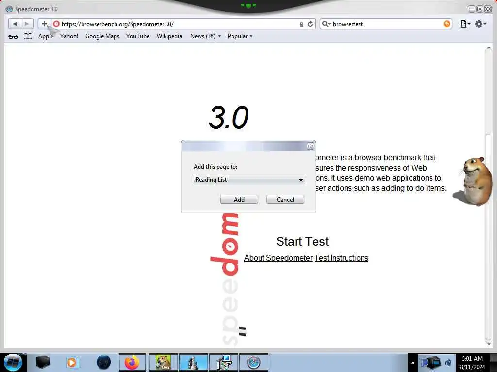This screenshot has height=372, width=497.
Task: Go back with the back arrow button
Action: pyautogui.click(x=15, y=24)
